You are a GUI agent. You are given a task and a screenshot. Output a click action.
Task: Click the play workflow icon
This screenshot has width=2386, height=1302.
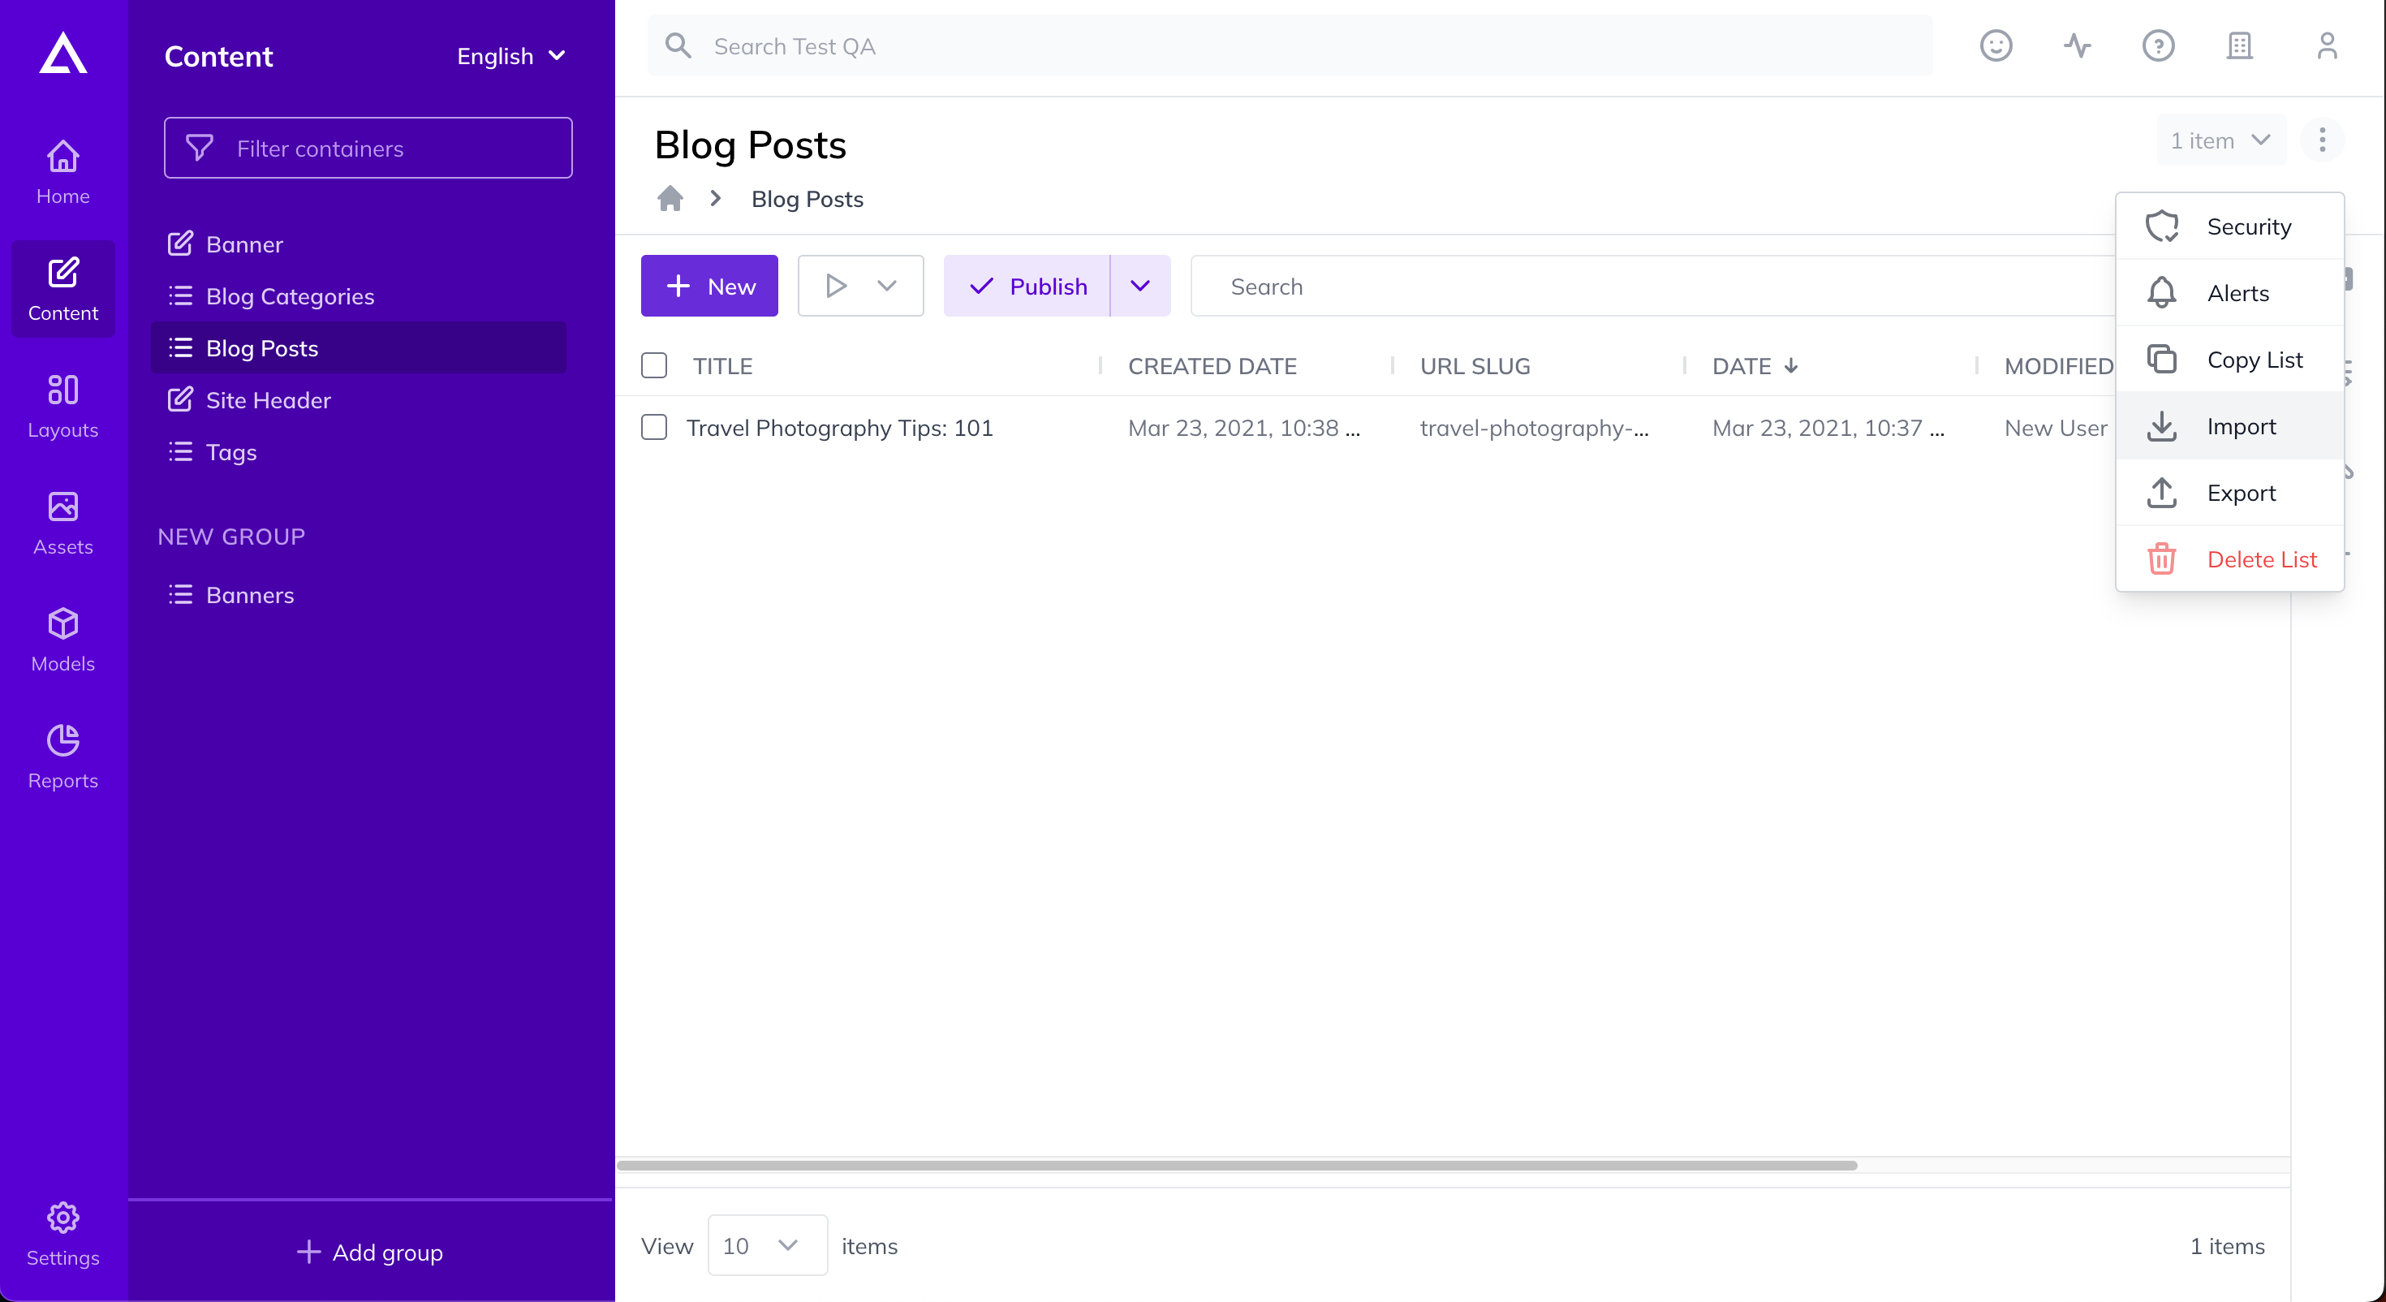(x=835, y=286)
